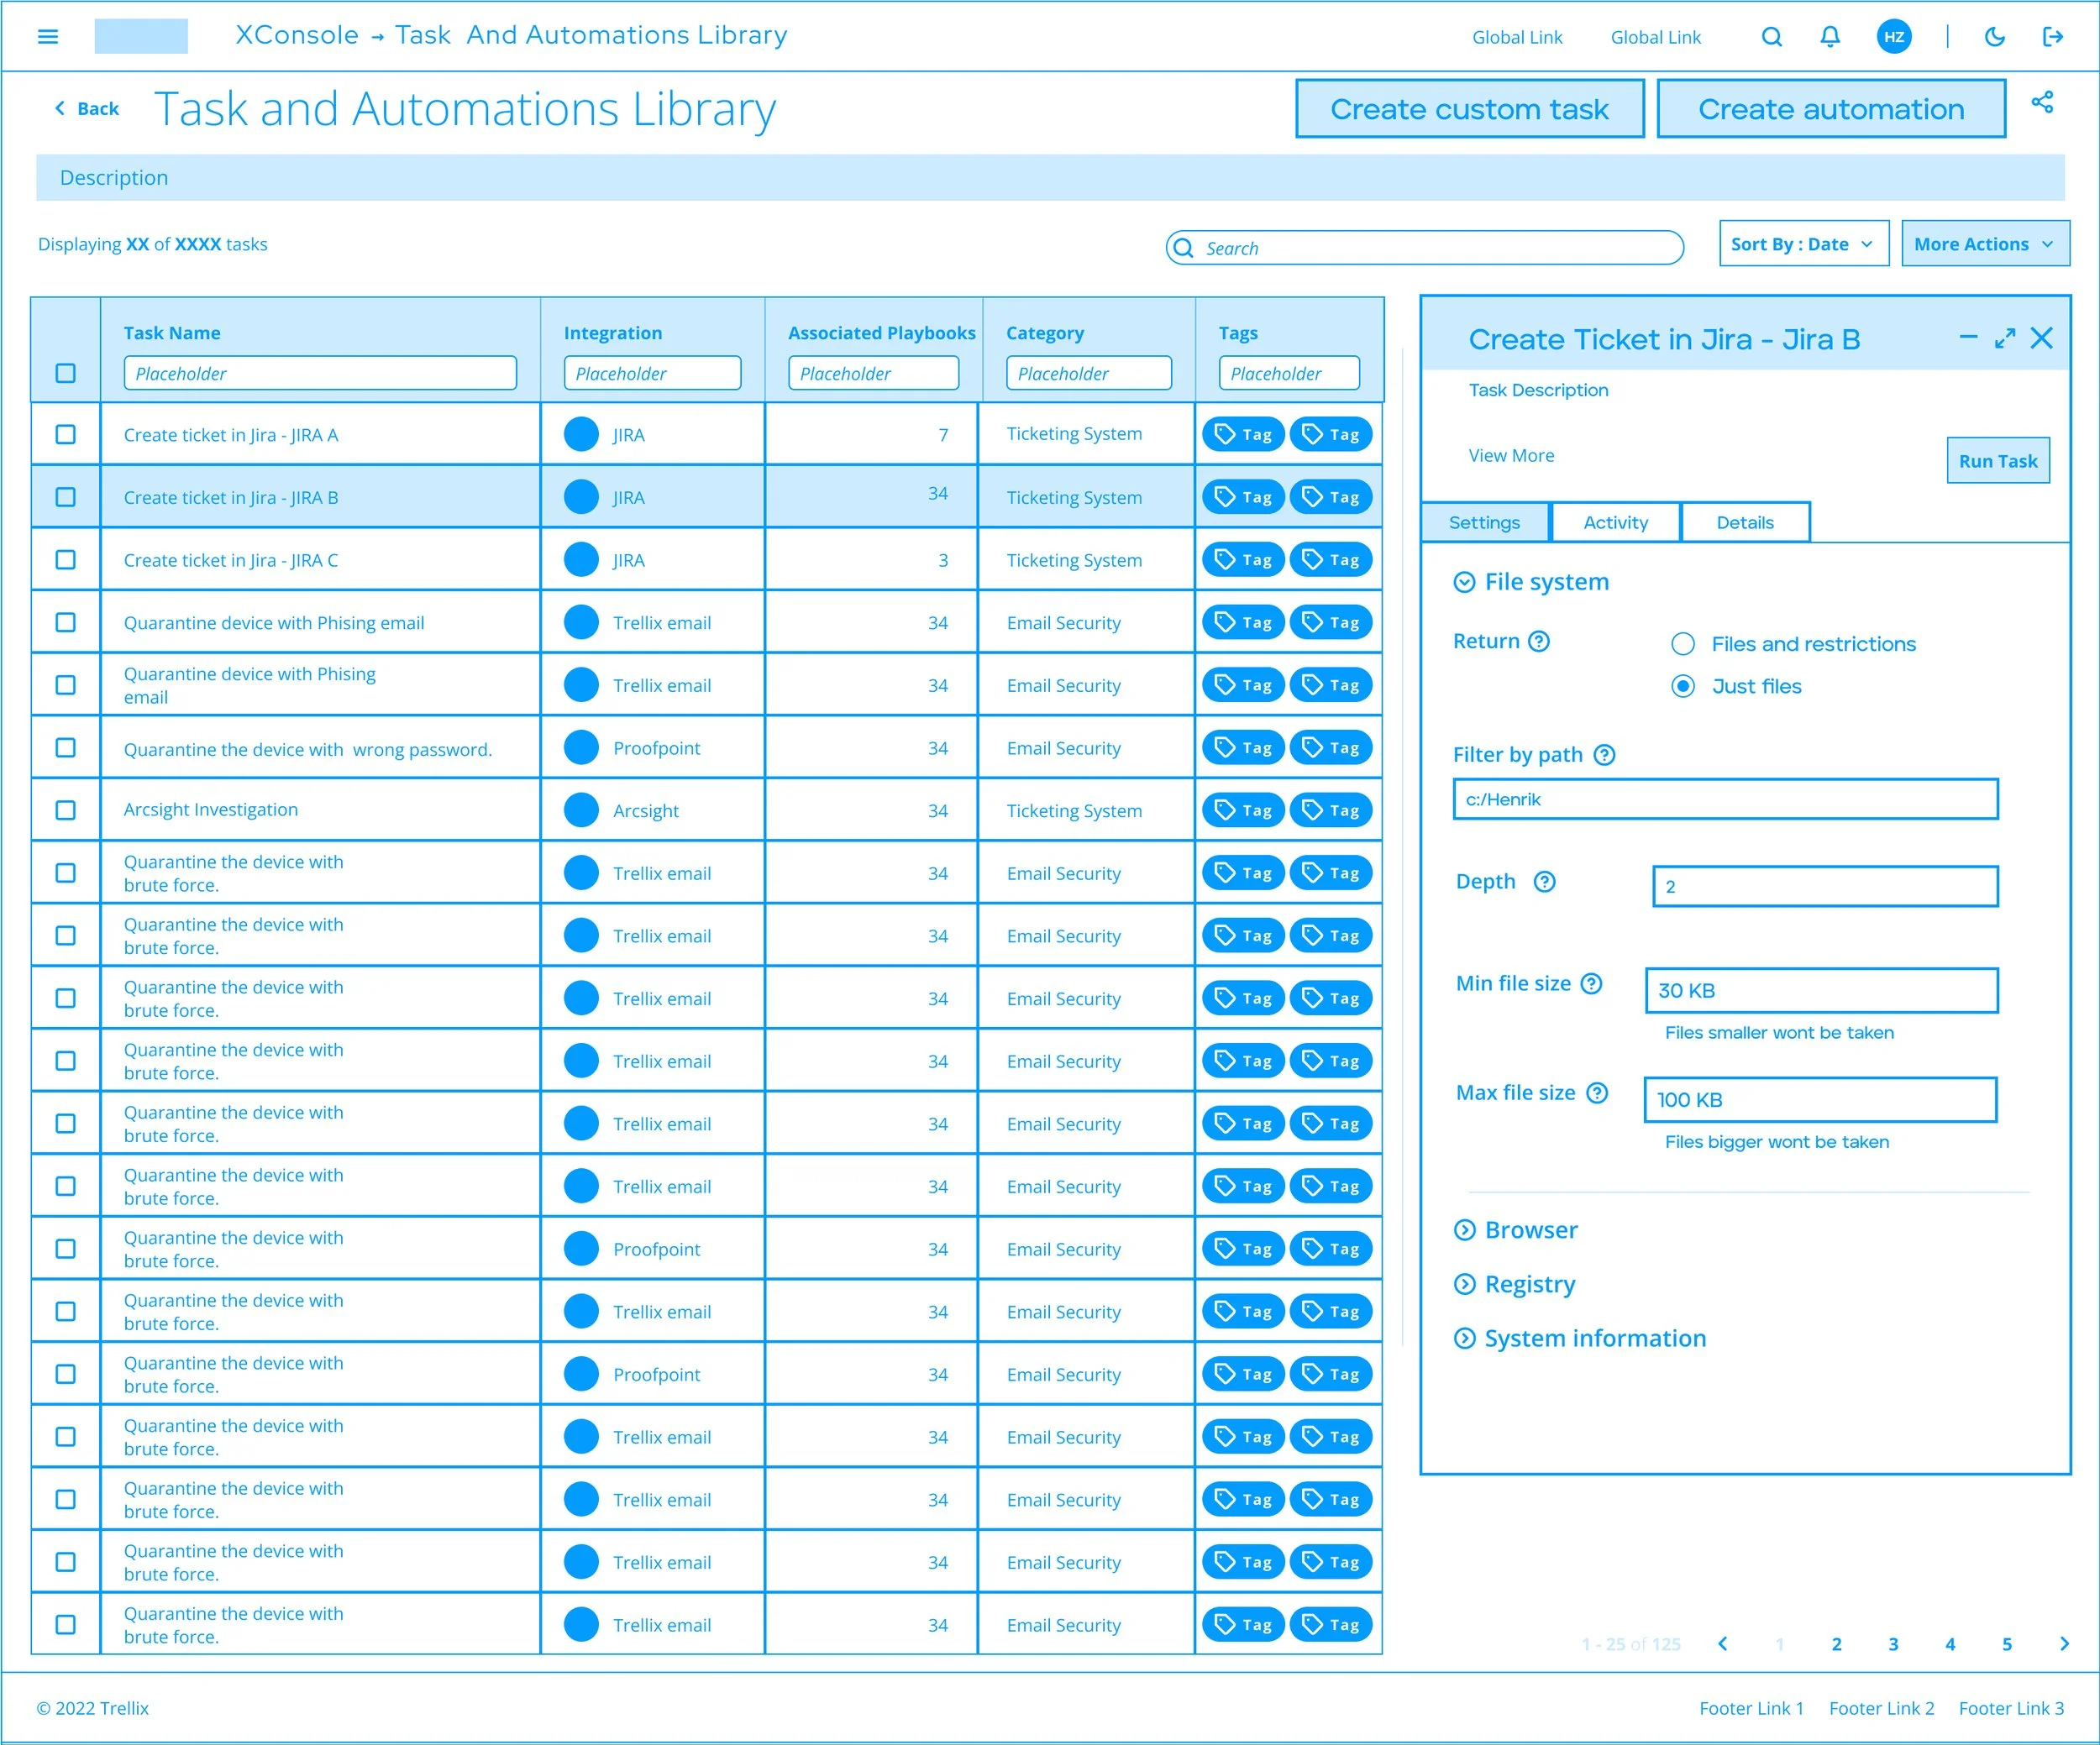
Task: Select the Files and restrictions radio option
Action: point(1683,643)
